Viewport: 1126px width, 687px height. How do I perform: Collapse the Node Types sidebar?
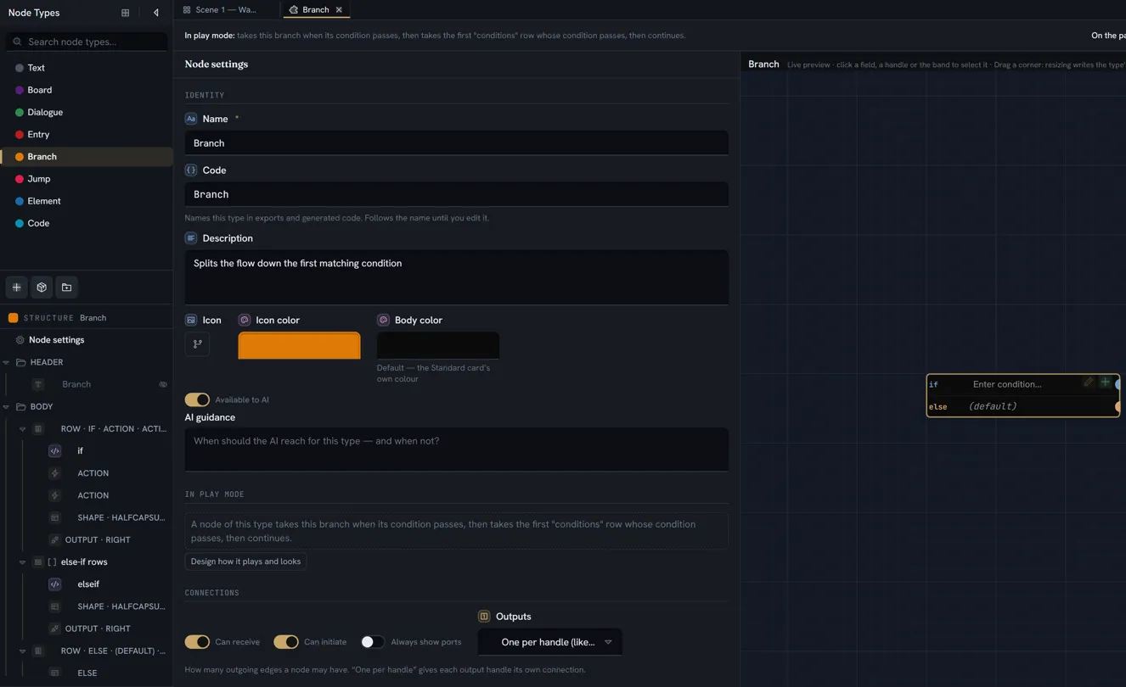(x=155, y=13)
